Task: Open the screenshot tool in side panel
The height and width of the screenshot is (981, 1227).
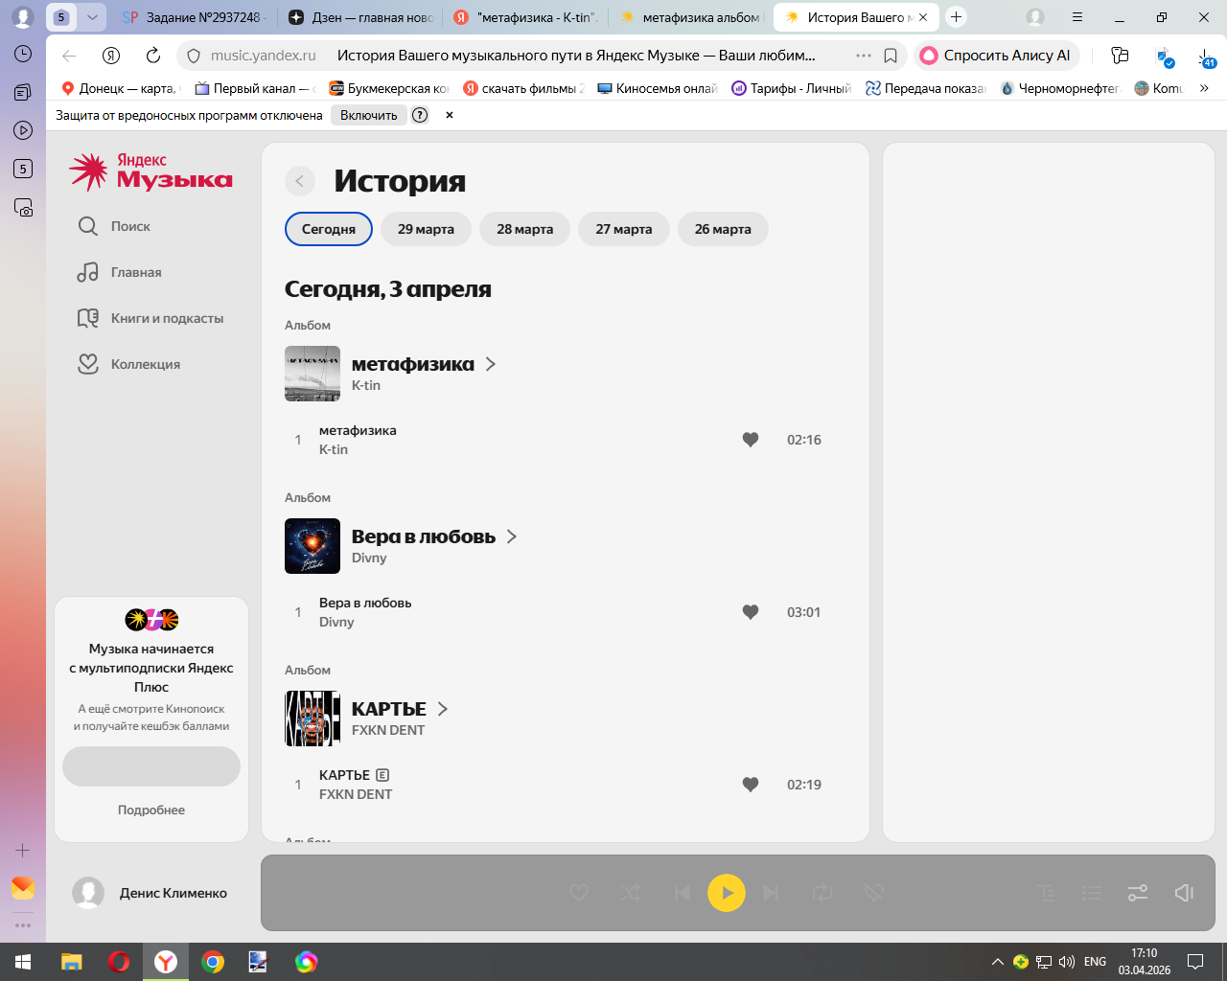Action: pos(23,207)
